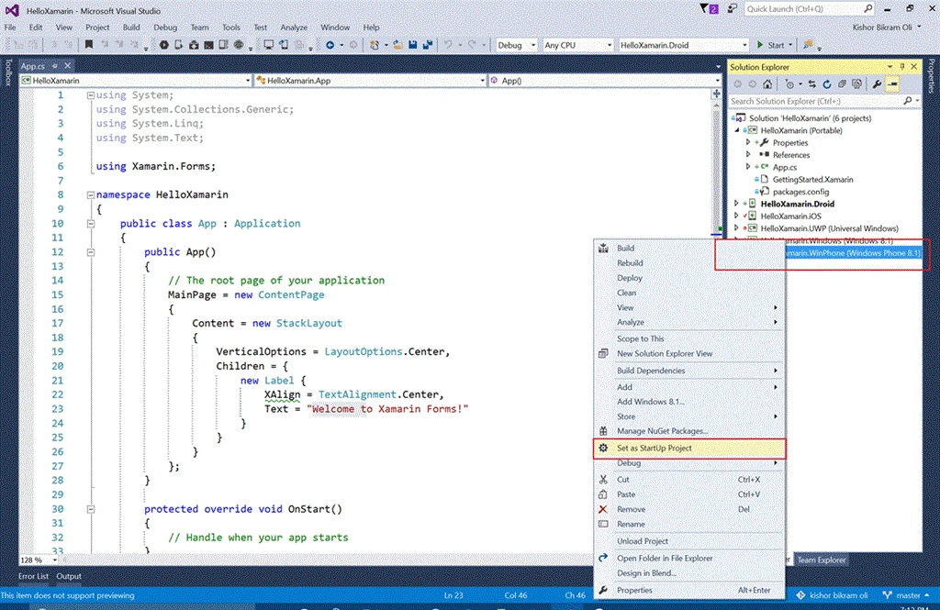
Task: Click the play-circle icon in the Android toolbar
Action: click(163, 45)
